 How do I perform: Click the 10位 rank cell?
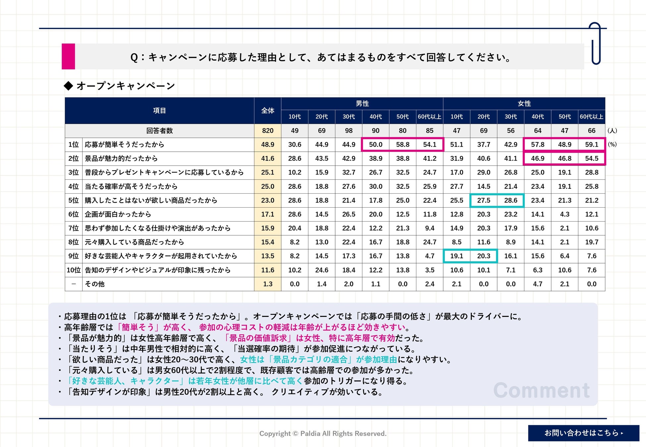point(74,270)
